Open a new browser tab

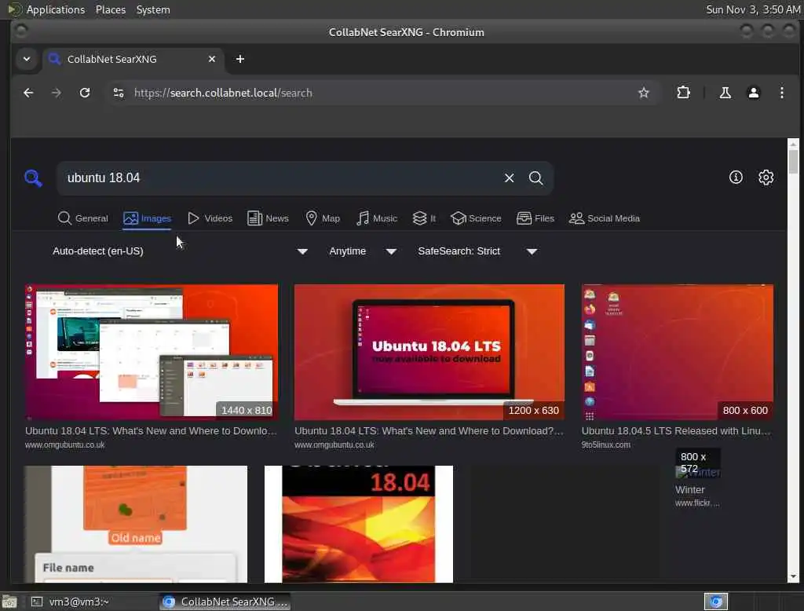[x=239, y=59]
